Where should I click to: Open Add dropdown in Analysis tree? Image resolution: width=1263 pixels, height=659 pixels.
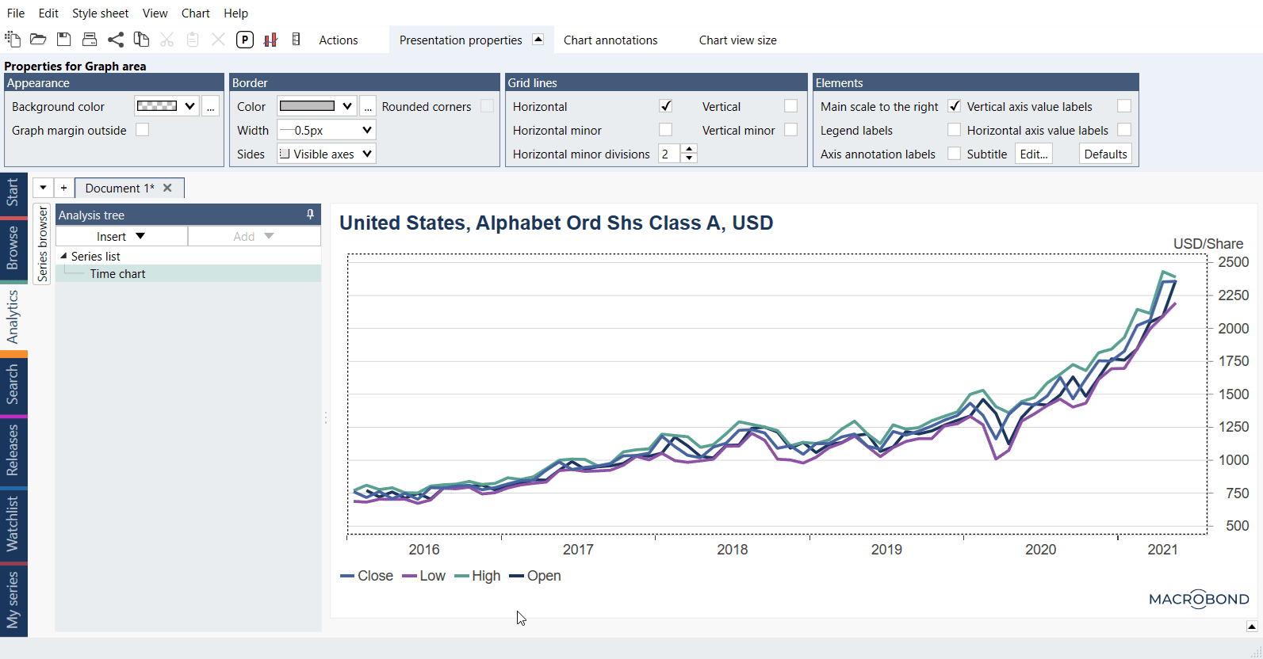(255, 236)
